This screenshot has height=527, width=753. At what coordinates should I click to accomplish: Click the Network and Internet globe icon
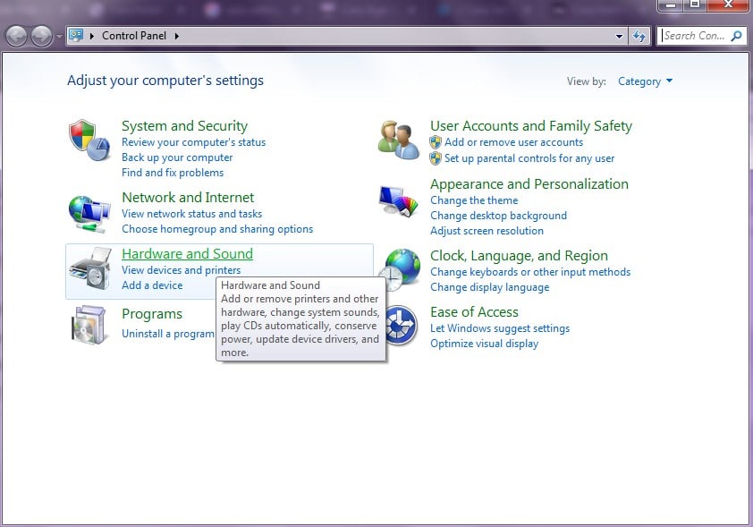pyautogui.click(x=89, y=214)
